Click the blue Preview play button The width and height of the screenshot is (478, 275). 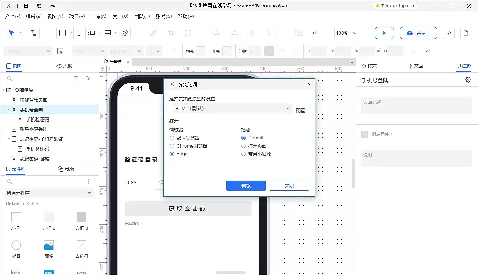pyautogui.click(x=384, y=33)
